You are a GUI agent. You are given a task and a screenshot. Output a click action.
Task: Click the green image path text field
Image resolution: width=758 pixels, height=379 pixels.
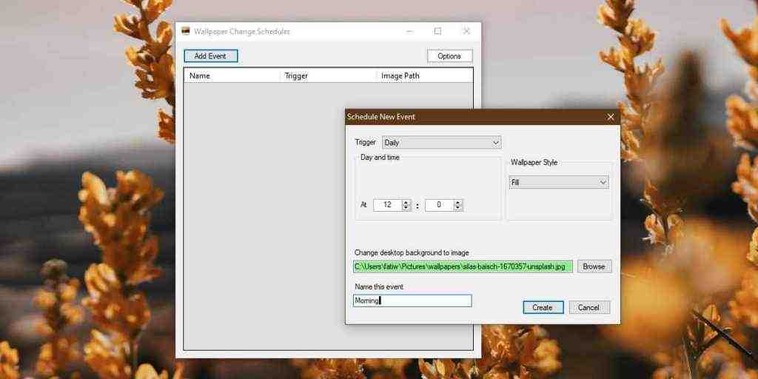(x=463, y=266)
